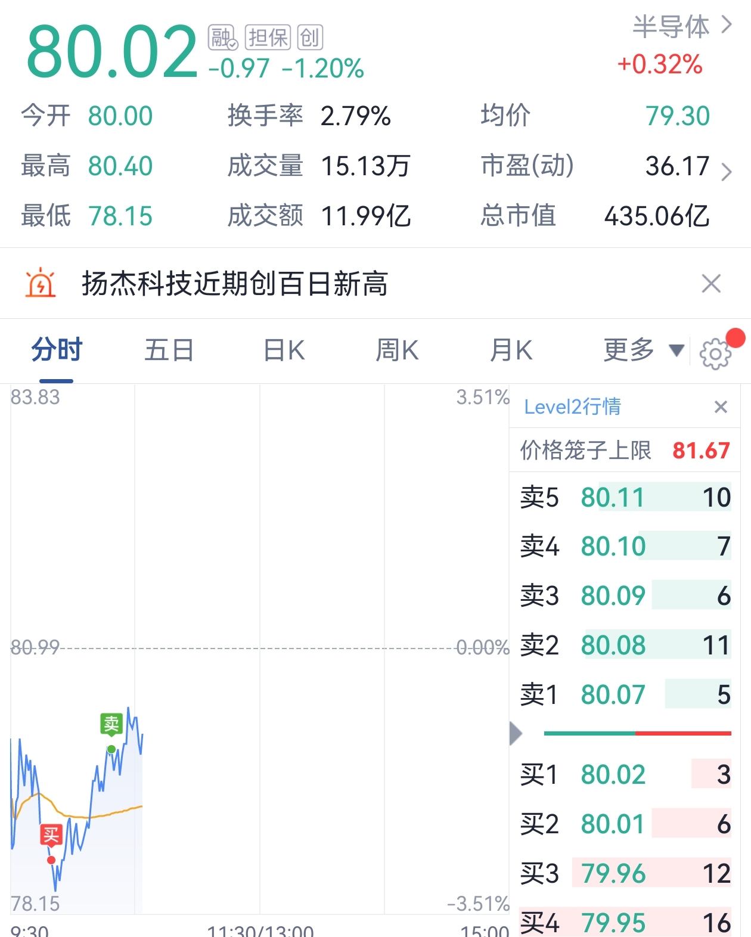Collapse order book with gray triangle arrow

516,733
